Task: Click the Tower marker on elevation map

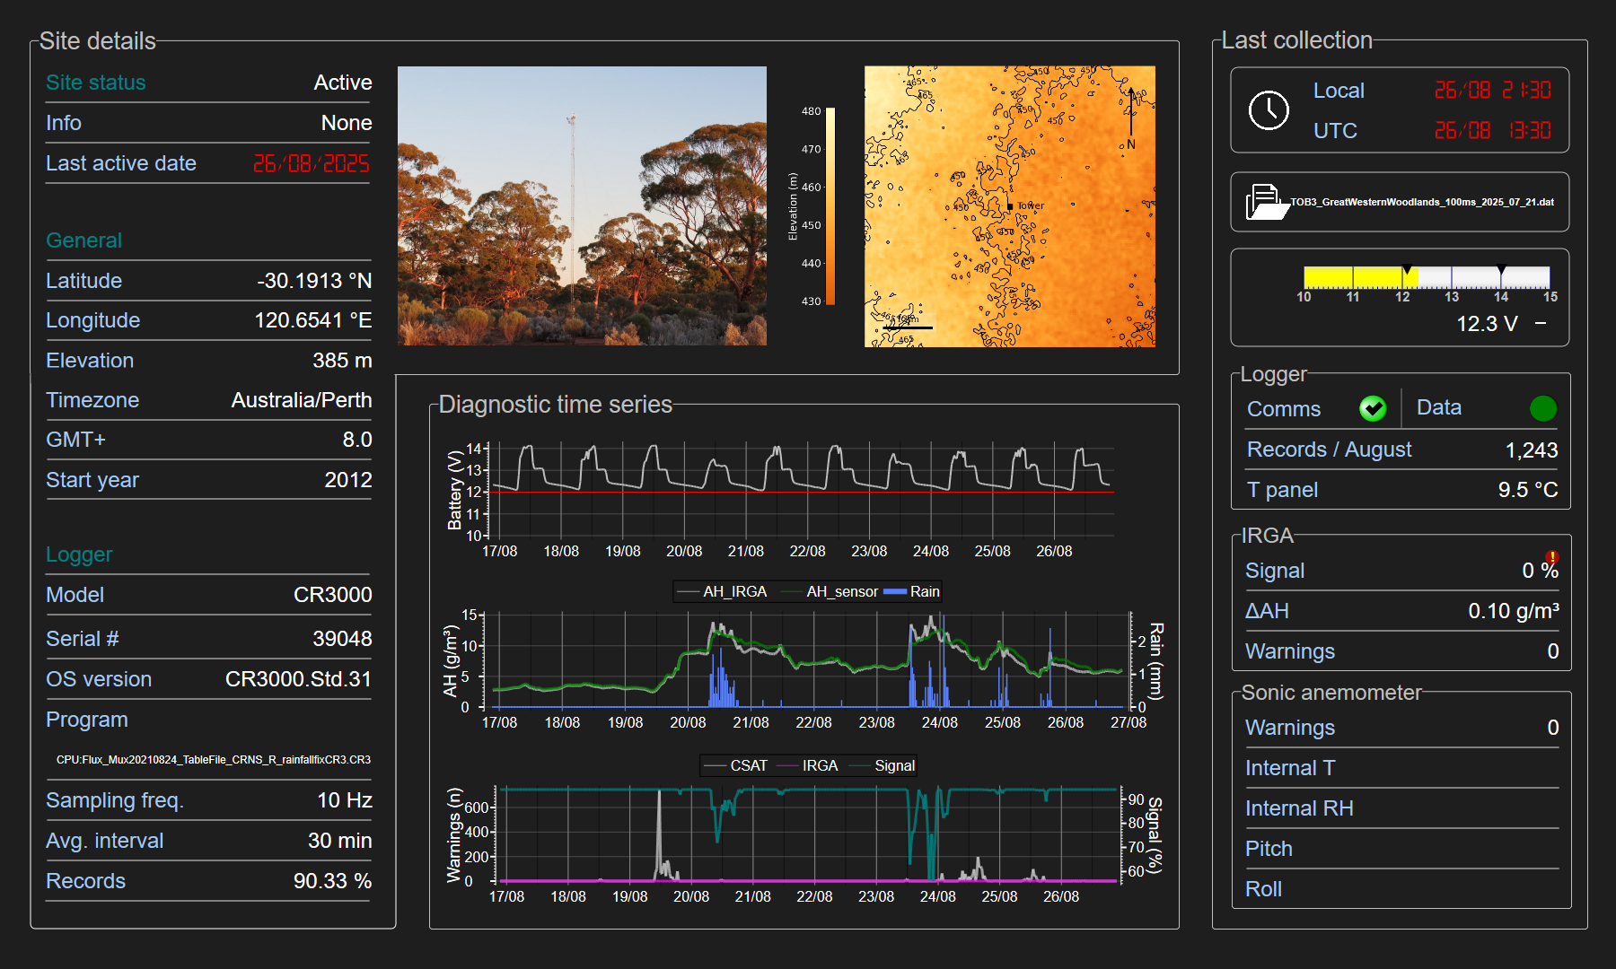Action: (1010, 206)
